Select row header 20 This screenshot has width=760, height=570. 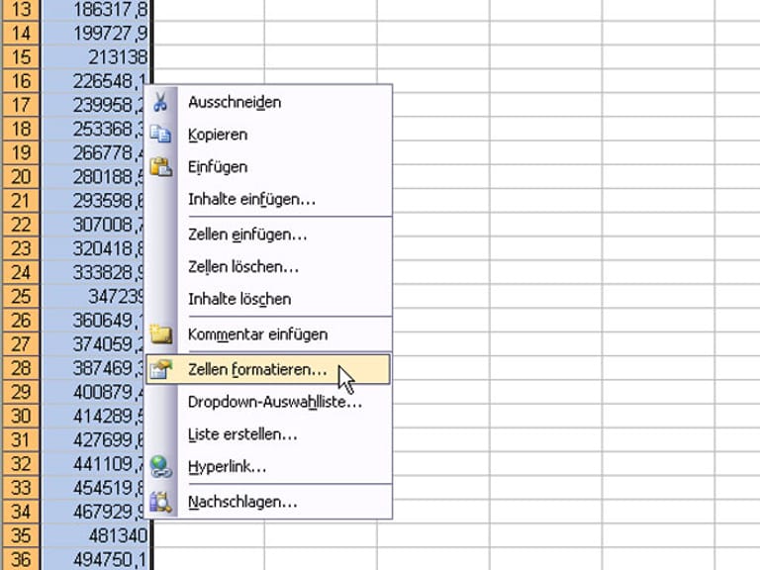21,177
